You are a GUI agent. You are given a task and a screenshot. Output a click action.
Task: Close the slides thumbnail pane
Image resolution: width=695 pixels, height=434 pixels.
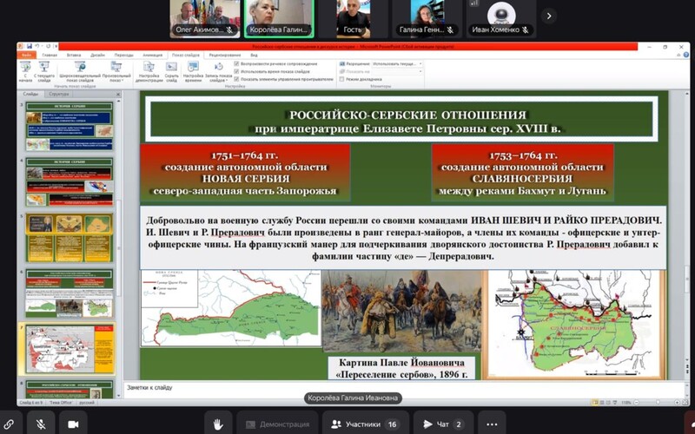[x=118, y=95]
